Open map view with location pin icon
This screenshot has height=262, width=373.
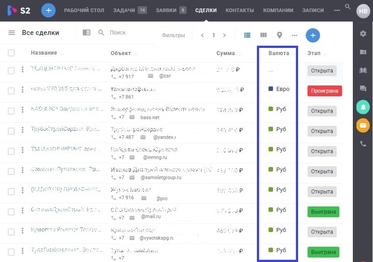point(279,35)
